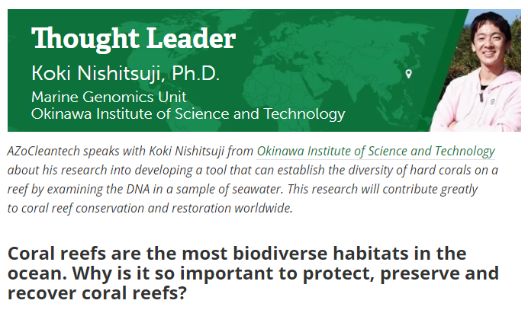Click the "Thought Leader" banner title

(134, 38)
